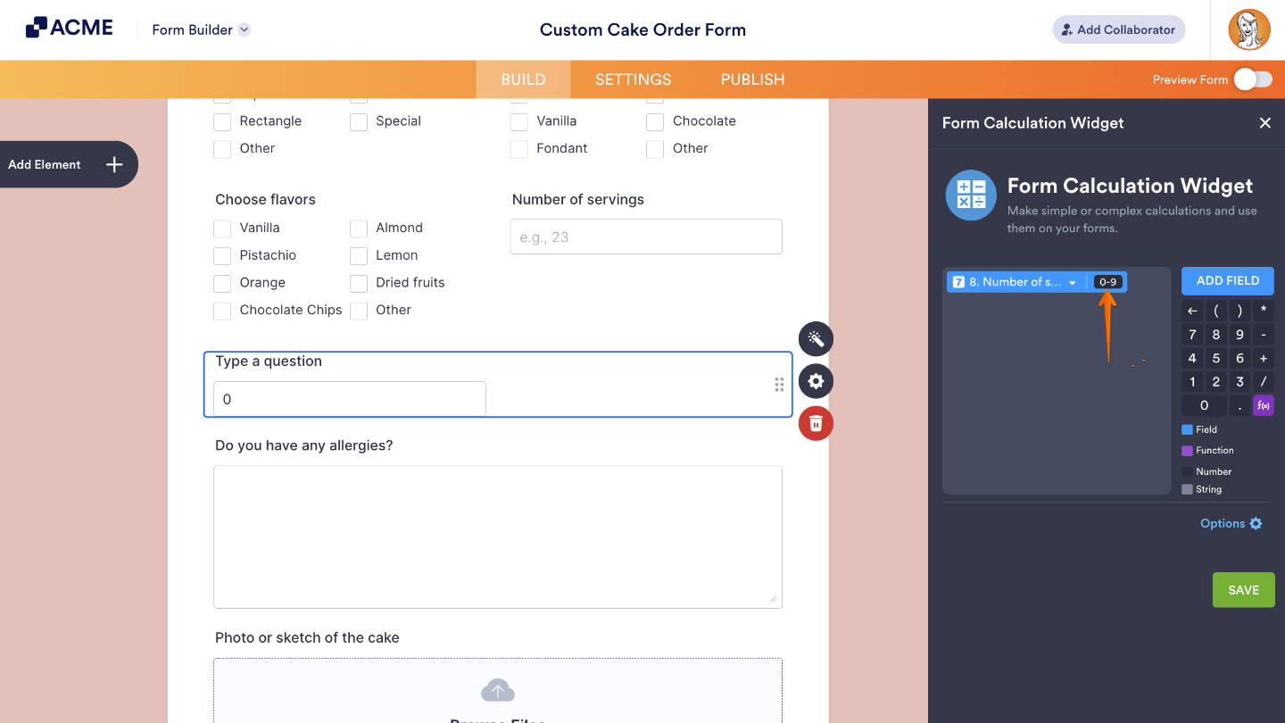
Task: Switch to the SETTINGS tab
Action: (633, 79)
